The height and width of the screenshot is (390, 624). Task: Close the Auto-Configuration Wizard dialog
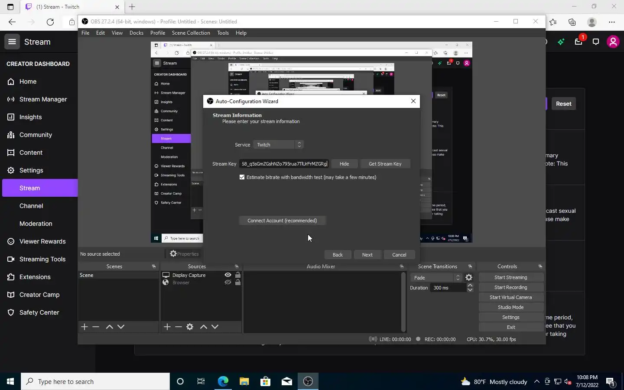click(x=413, y=101)
